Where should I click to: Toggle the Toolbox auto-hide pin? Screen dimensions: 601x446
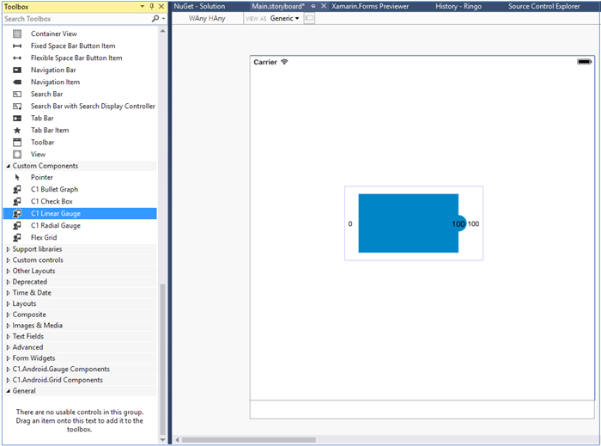coord(152,6)
